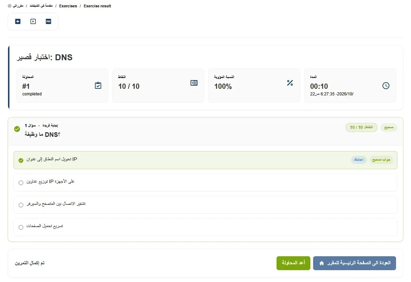Click the green check icon beside question 1
Image resolution: width=411 pixels, height=282 pixels.
(x=17, y=129)
